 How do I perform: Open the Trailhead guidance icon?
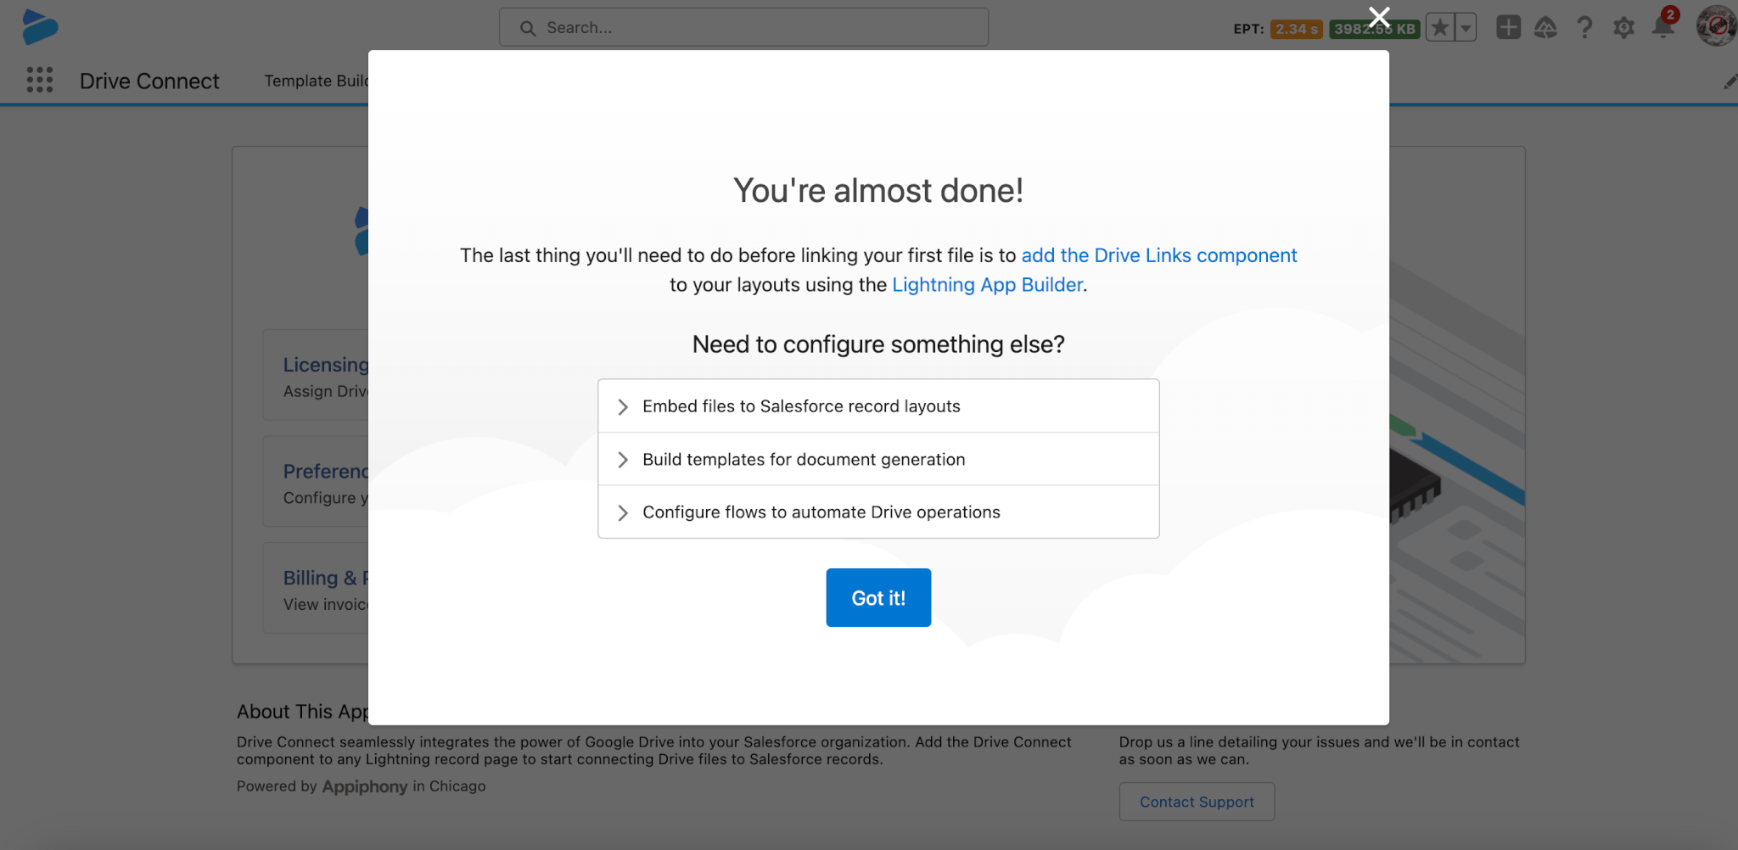[x=1545, y=28]
